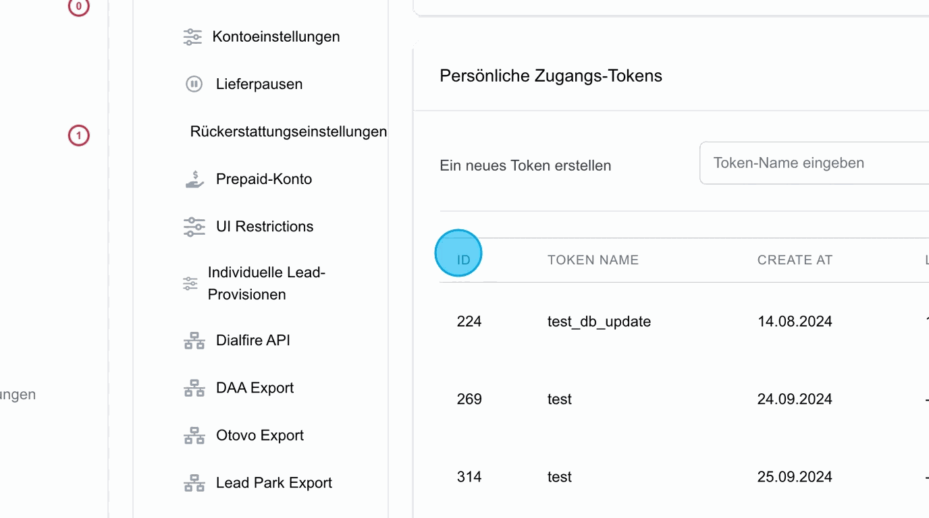This screenshot has width=929, height=518.
Task: Navigate to Dialfire API
Action: pos(253,341)
